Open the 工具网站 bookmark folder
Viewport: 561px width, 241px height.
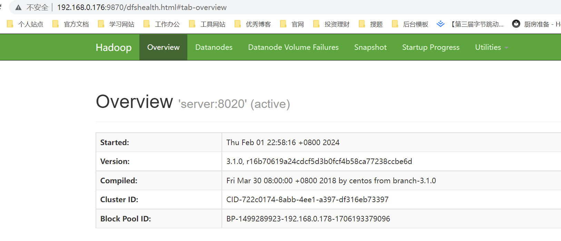[207, 24]
